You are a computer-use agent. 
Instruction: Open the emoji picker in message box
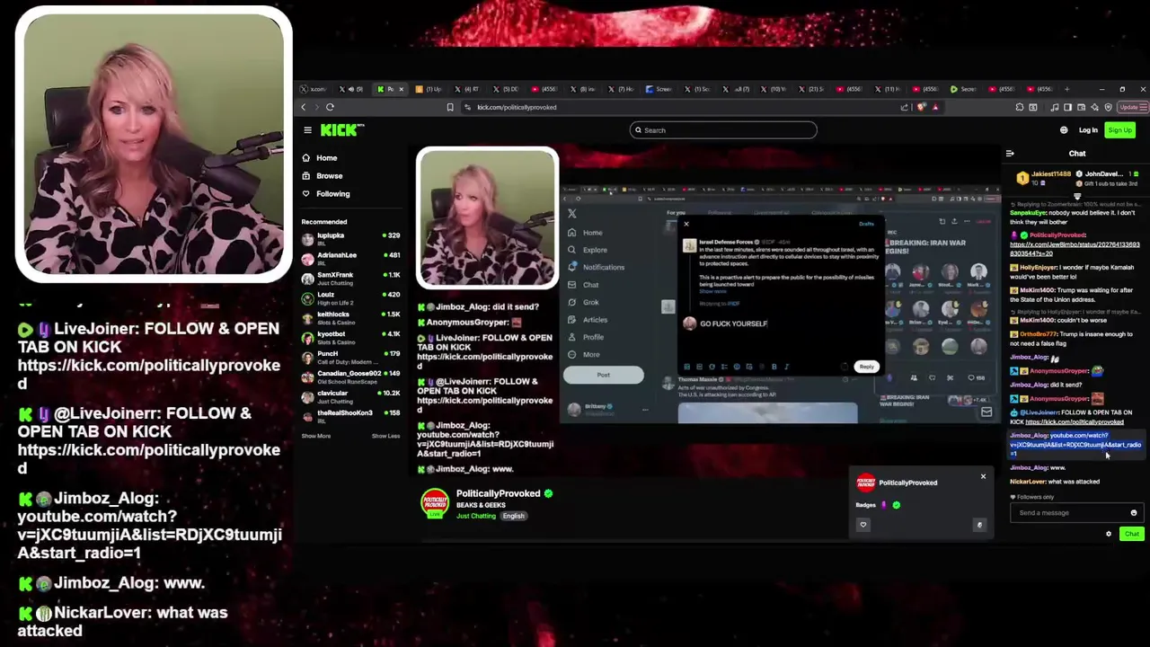(x=1134, y=513)
